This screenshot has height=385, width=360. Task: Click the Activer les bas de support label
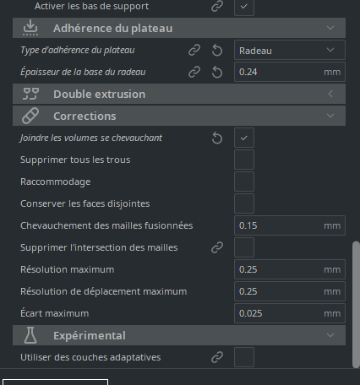coord(92,6)
